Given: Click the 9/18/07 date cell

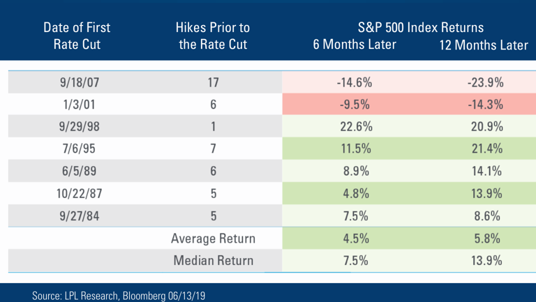Looking at the screenshot, I should click(x=80, y=82).
